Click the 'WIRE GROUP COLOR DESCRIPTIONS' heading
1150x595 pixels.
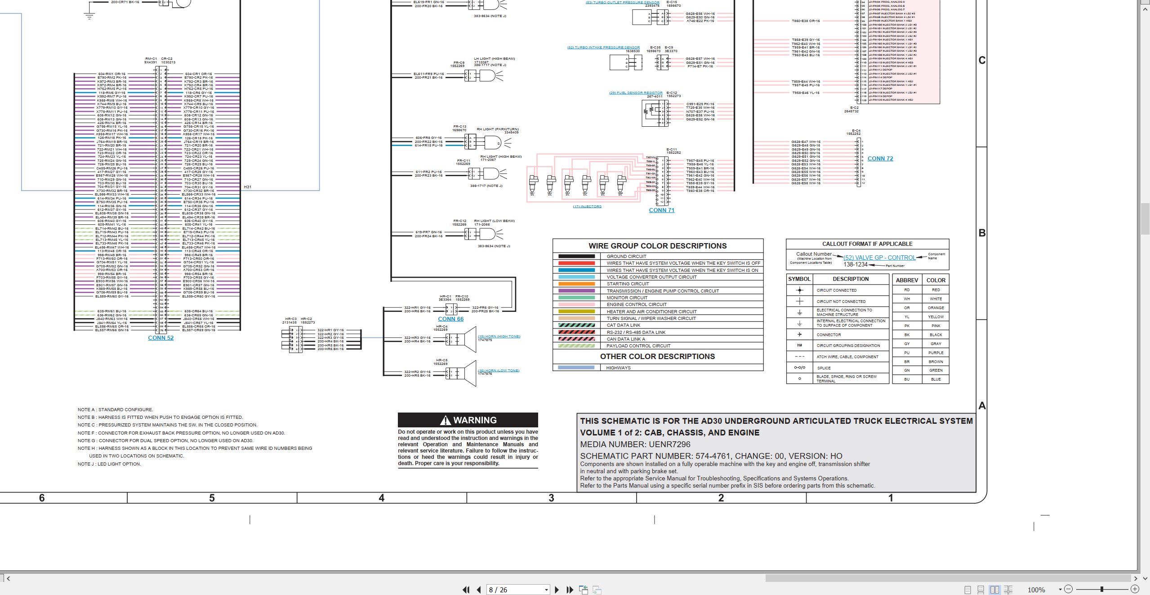coord(657,246)
